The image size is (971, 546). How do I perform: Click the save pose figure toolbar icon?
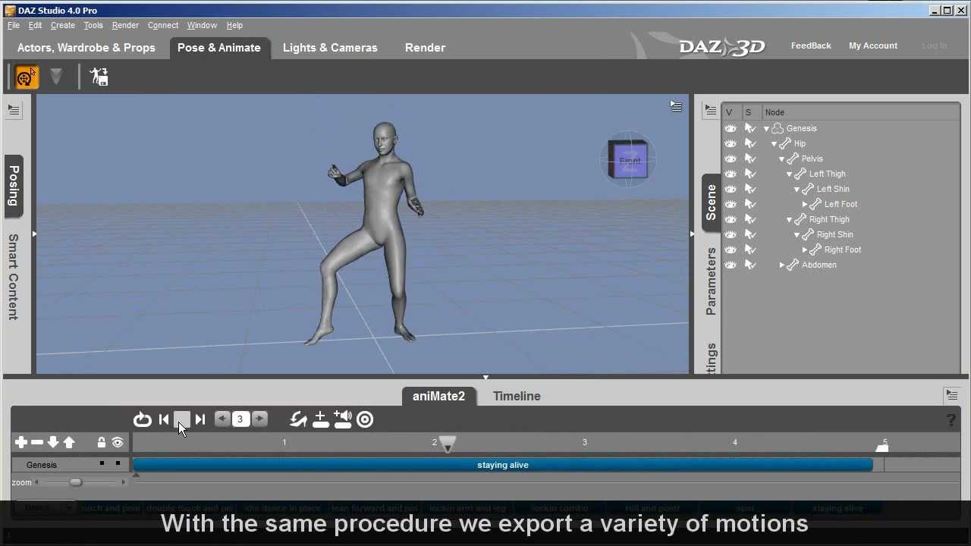[x=99, y=77]
